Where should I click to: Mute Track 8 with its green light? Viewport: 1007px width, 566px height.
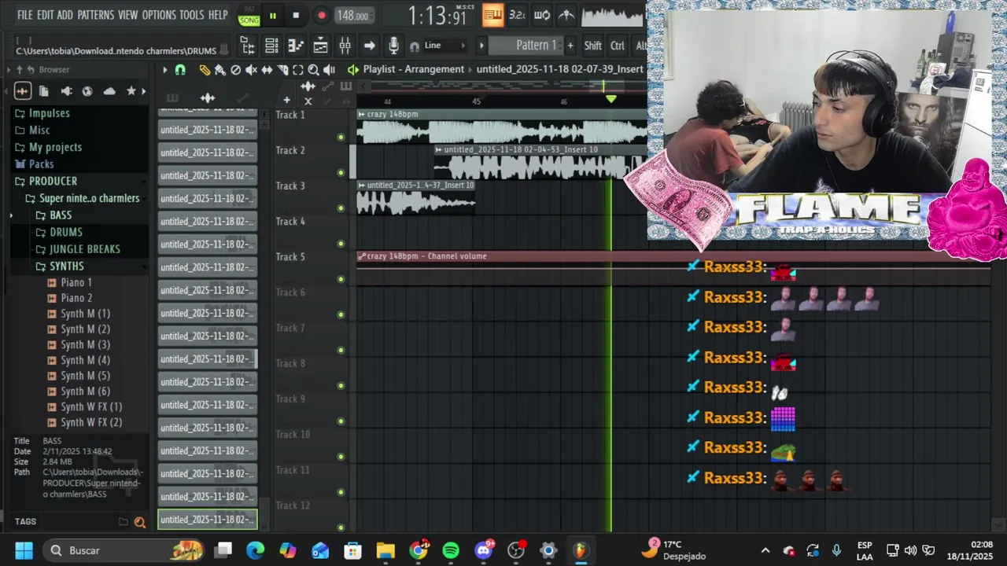341,386
